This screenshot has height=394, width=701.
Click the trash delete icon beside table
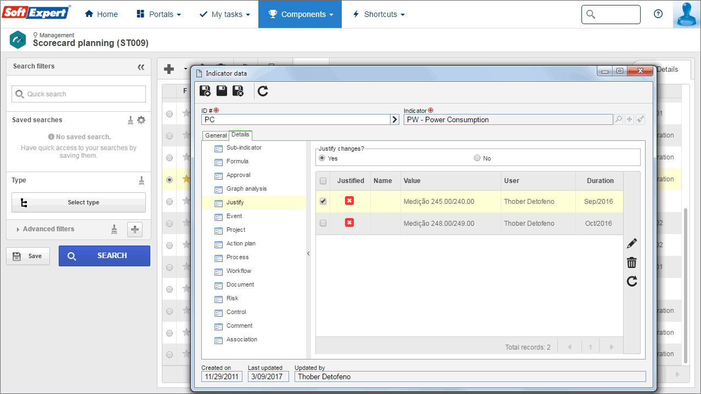pyautogui.click(x=632, y=262)
